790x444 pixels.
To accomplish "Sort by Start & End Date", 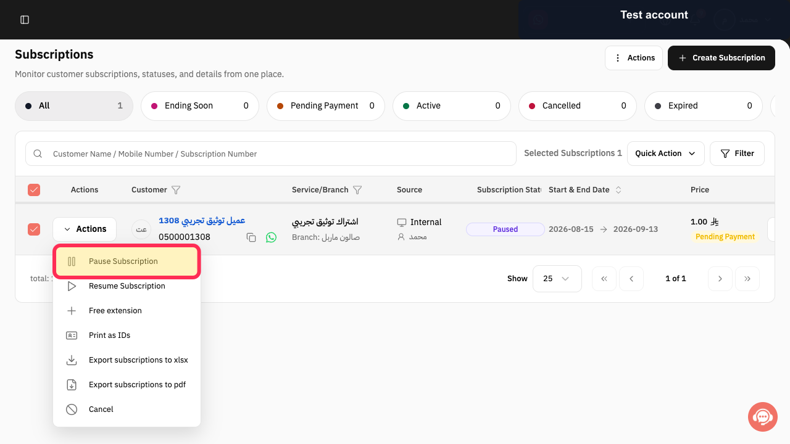I will 618,190.
